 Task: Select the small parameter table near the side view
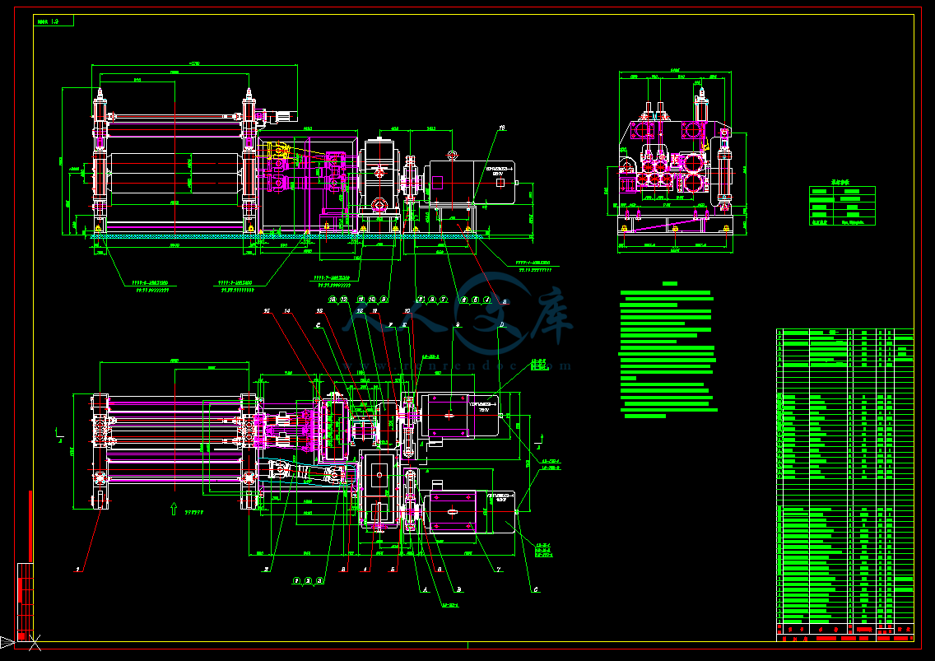tap(842, 205)
